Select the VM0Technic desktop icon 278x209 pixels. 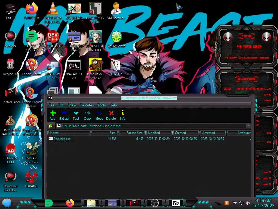tap(116, 11)
